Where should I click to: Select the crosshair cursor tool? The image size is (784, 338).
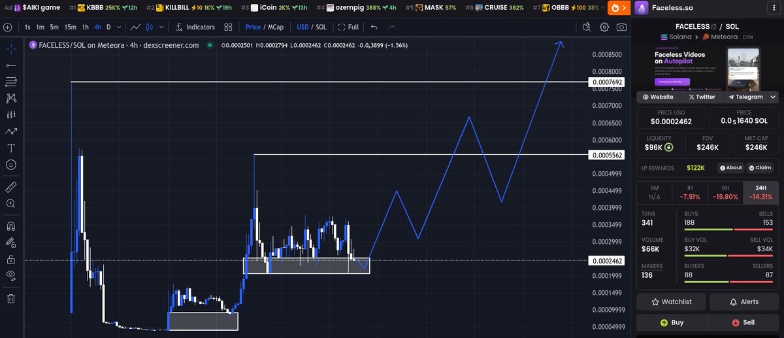point(11,49)
